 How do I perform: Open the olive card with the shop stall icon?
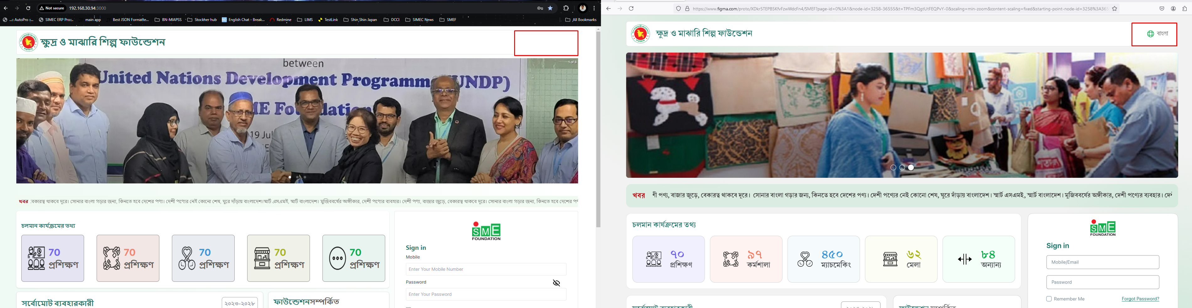pyautogui.click(x=279, y=258)
